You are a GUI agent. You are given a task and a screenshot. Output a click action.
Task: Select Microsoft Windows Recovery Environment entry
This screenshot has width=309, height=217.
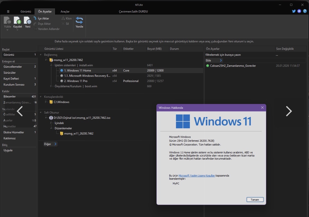point(87,76)
